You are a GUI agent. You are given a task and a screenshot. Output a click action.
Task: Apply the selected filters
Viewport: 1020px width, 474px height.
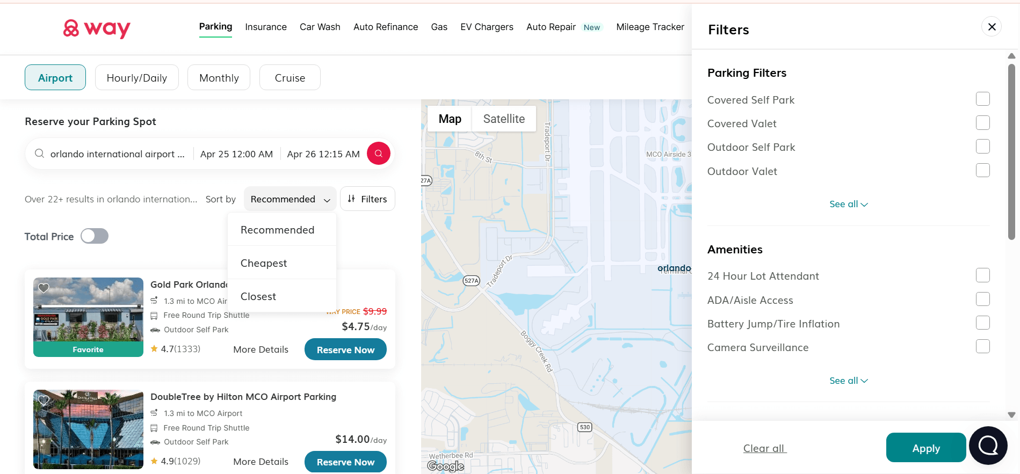point(926,448)
